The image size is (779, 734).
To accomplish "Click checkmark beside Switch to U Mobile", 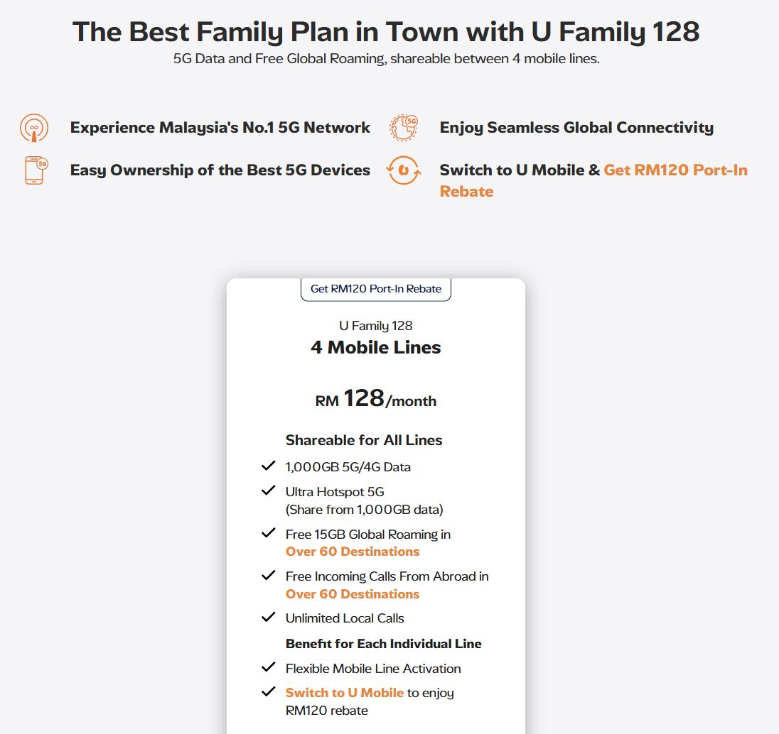I will tap(268, 691).
